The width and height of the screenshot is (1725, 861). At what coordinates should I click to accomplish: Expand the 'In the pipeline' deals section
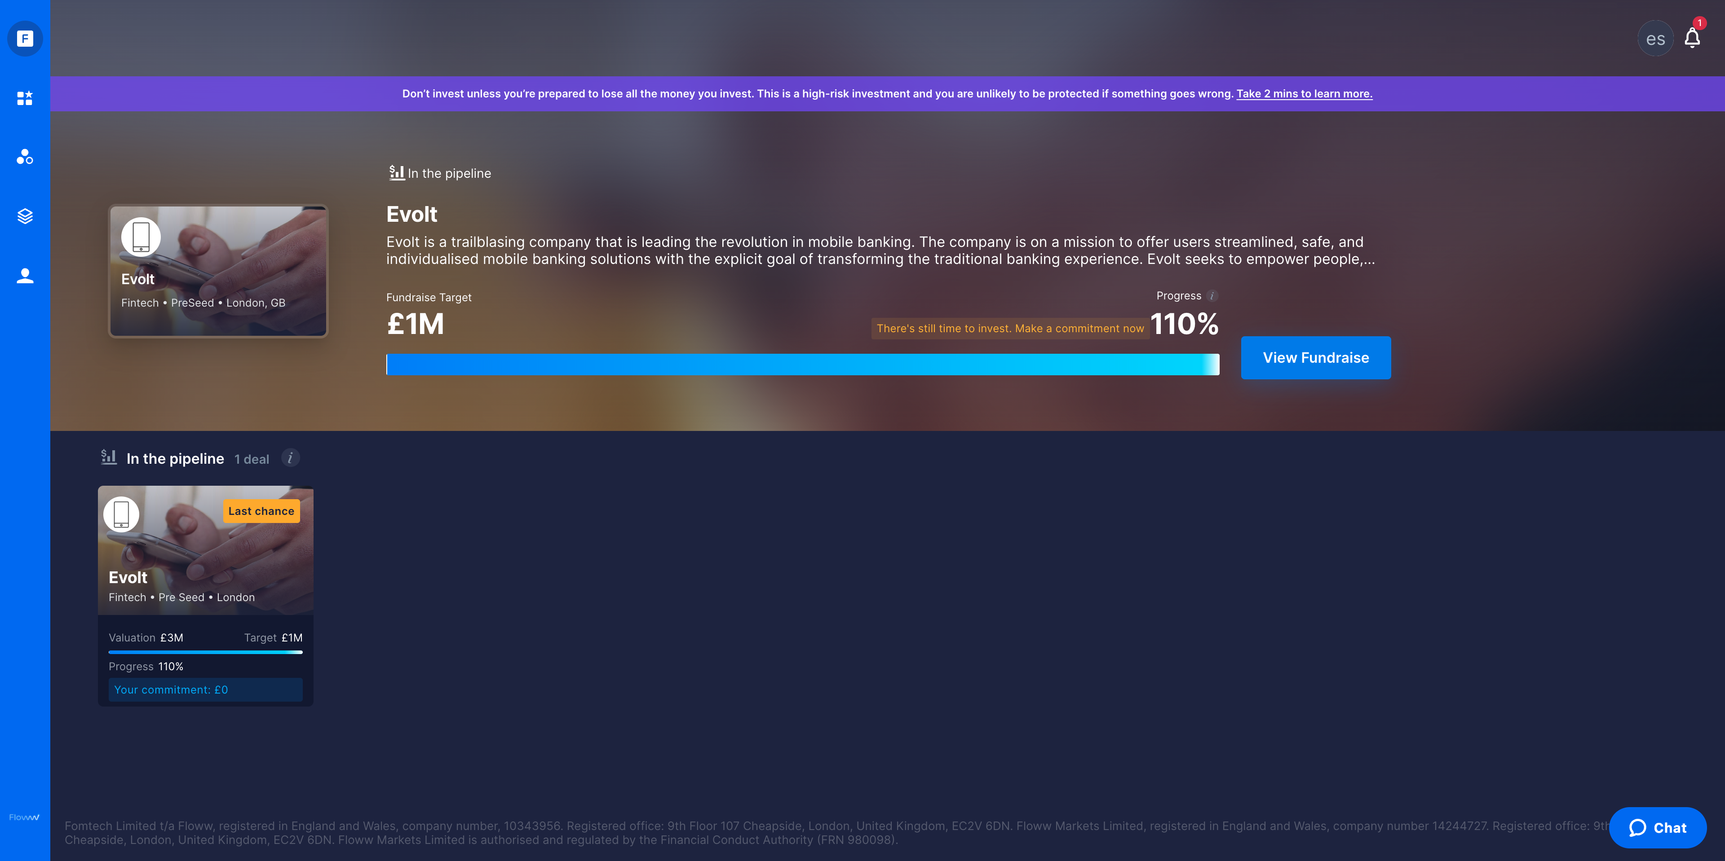point(176,457)
